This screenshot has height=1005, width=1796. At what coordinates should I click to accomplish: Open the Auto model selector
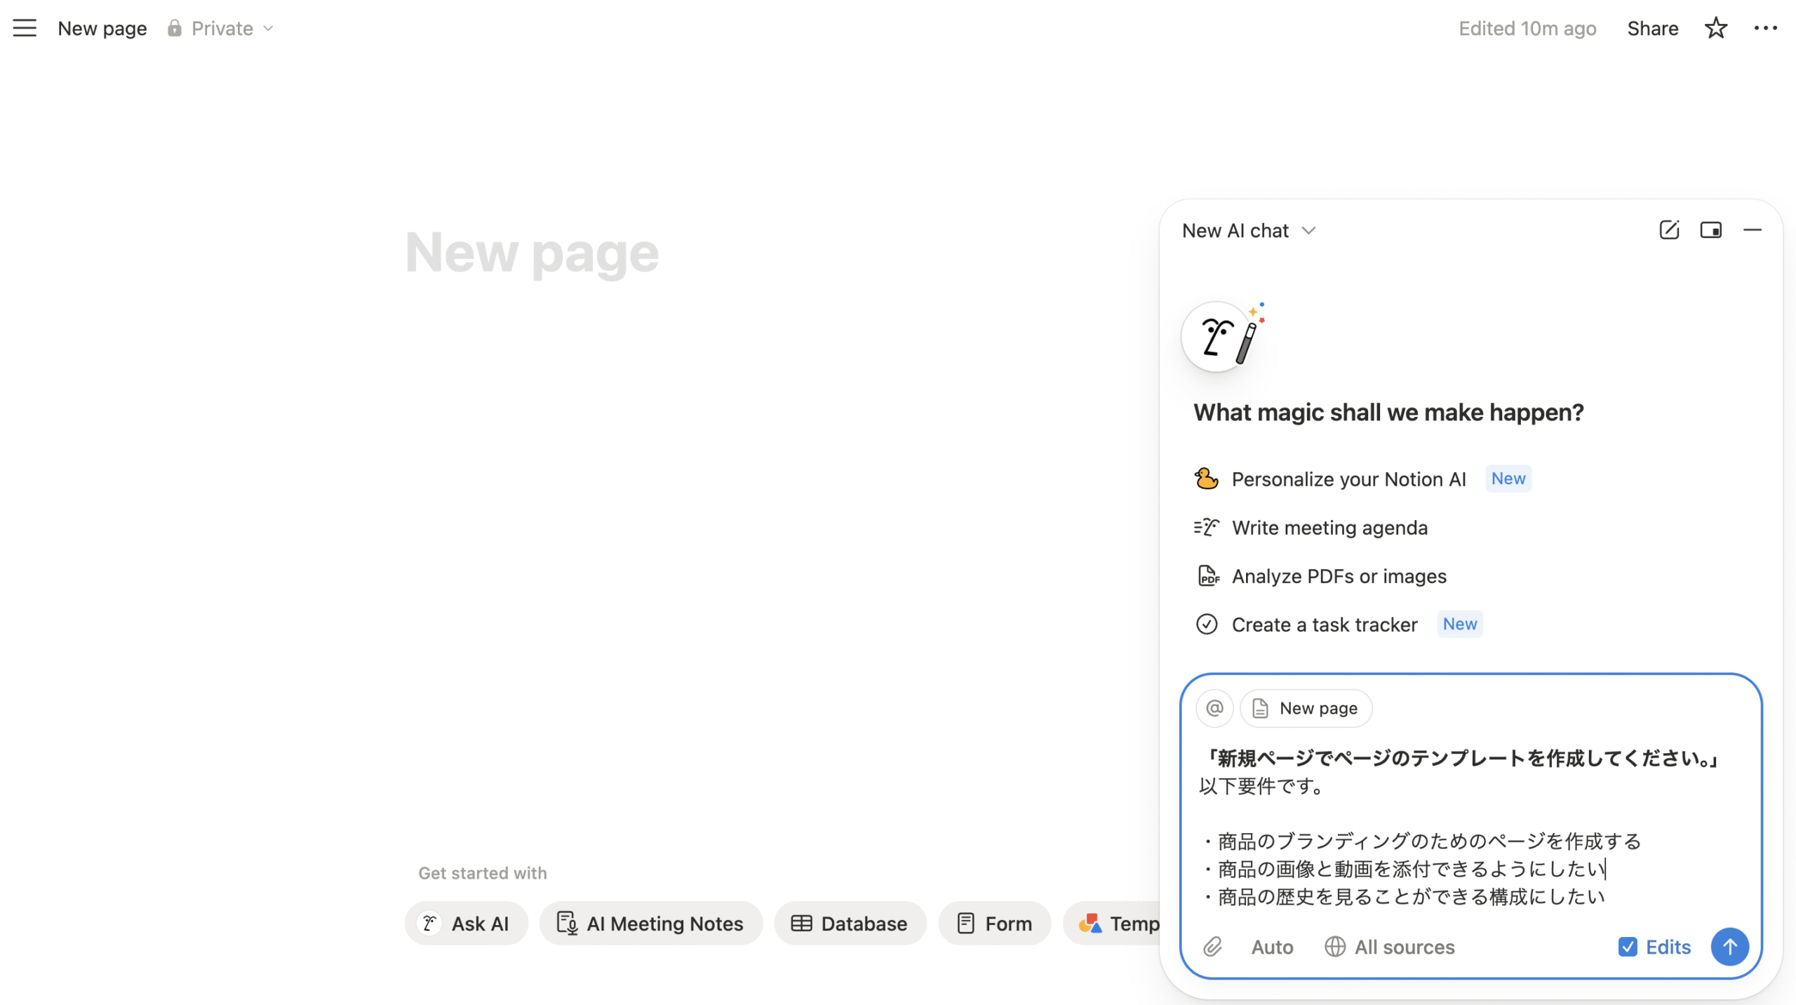pos(1272,947)
